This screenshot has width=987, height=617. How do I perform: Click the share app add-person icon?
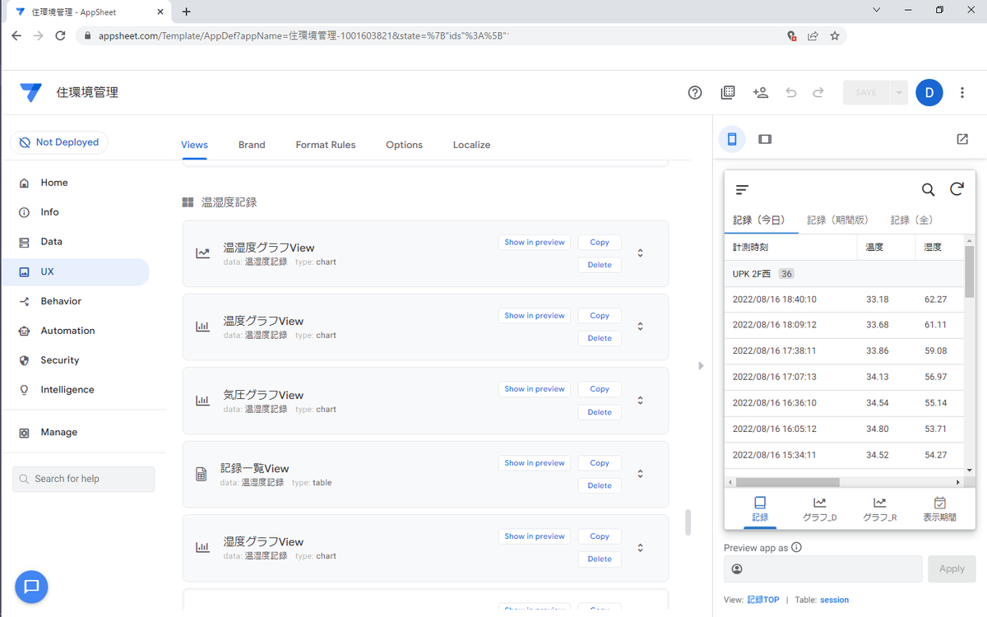pos(760,93)
